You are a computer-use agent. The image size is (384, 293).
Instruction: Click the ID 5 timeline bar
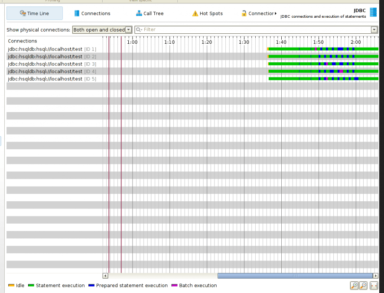(x=323, y=79)
